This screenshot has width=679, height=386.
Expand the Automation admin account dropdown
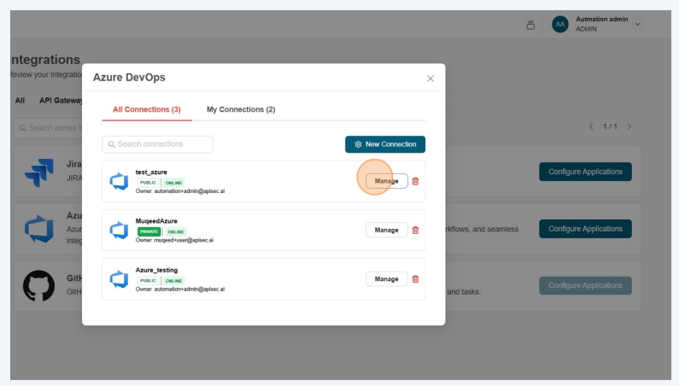click(637, 25)
